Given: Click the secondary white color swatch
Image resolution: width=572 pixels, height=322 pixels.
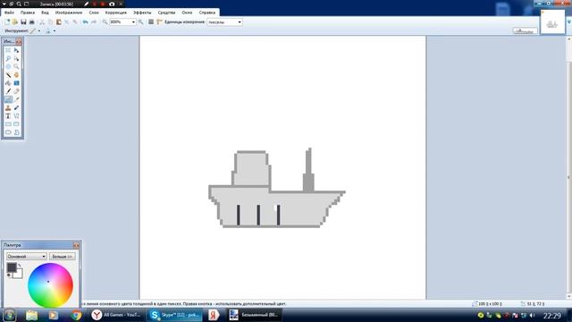Looking at the screenshot, I should pyautogui.click(x=19, y=275).
